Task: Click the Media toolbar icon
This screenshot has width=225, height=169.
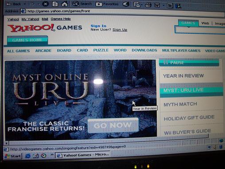Action: click(126, 4)
